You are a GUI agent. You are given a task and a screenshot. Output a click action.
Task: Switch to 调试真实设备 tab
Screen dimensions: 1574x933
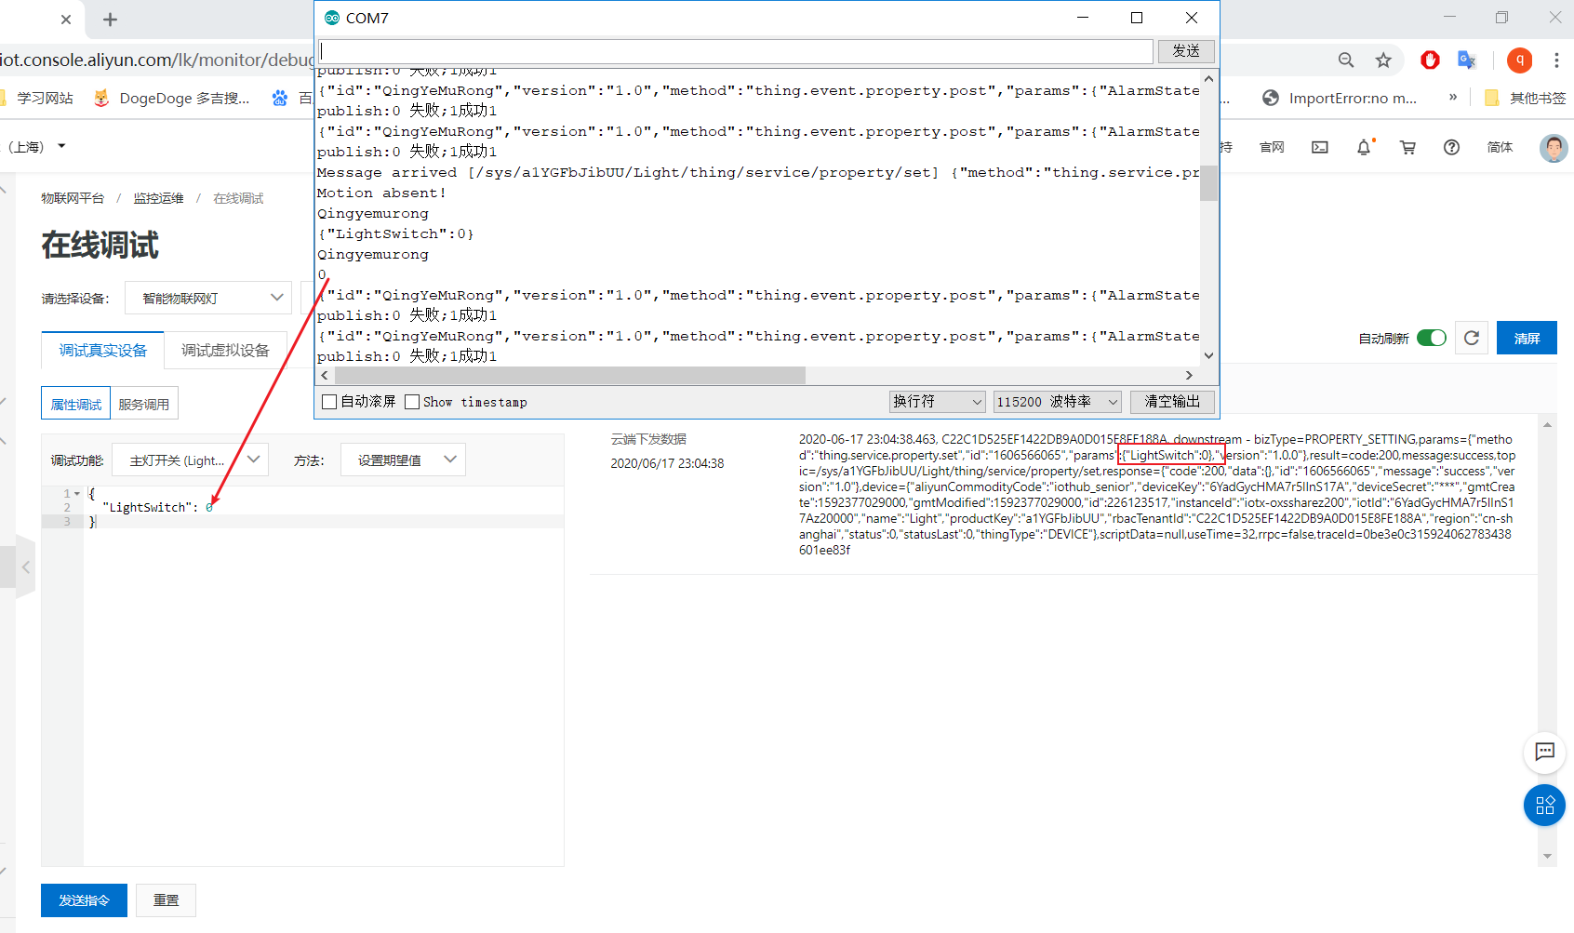coord(103,350)
